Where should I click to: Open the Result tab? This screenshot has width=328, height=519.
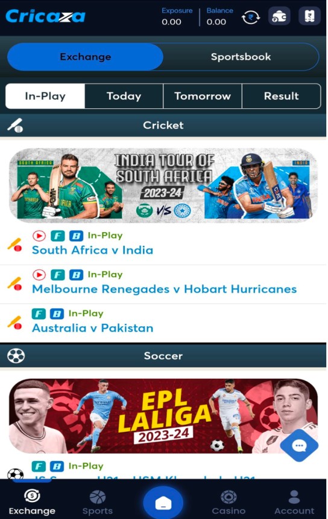[x=282, y=96]
